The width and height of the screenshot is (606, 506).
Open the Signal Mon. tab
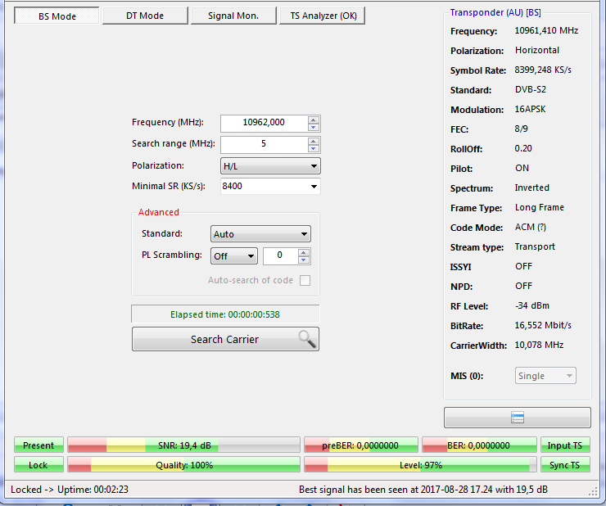(233, 16)
